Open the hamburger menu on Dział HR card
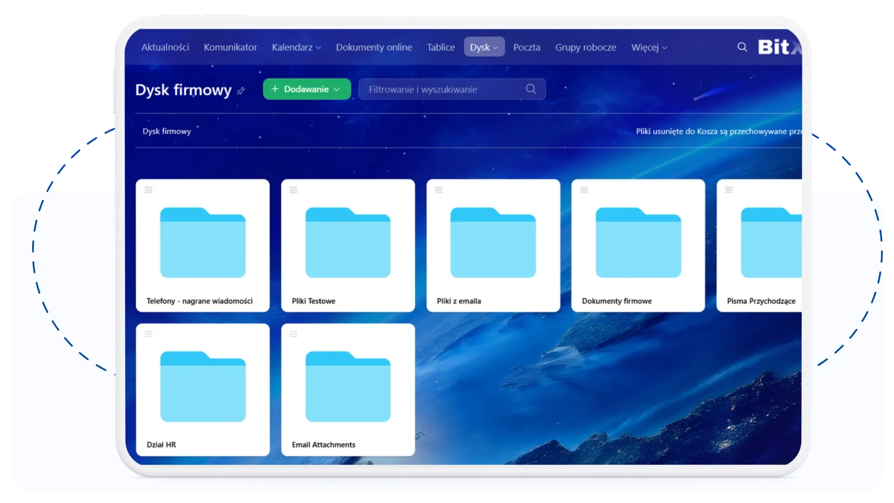 coord(149,334)
